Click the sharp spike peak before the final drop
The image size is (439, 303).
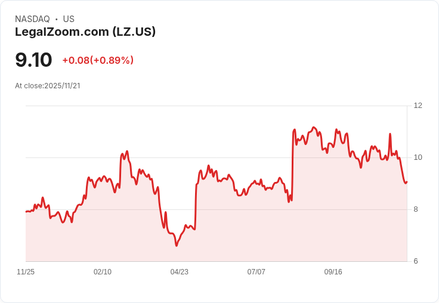(x=390, y=134)
